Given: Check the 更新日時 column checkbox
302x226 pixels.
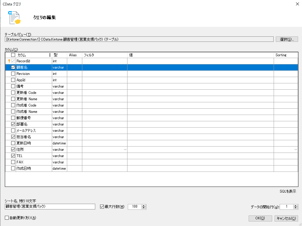Looking at the screenshot, I should tap(13, 143).
